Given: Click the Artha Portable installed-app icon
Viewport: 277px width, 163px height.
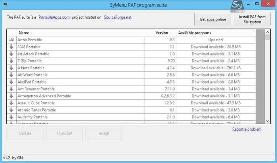Looking at the screenshot, I should click(x=11, y=40).
